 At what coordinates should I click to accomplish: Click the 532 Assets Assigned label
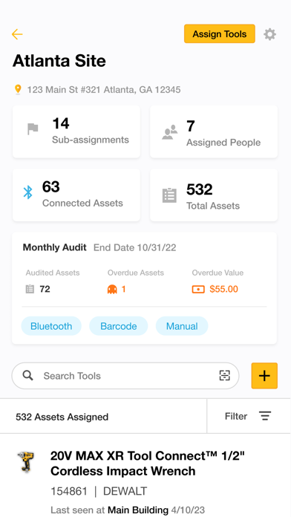62,417
